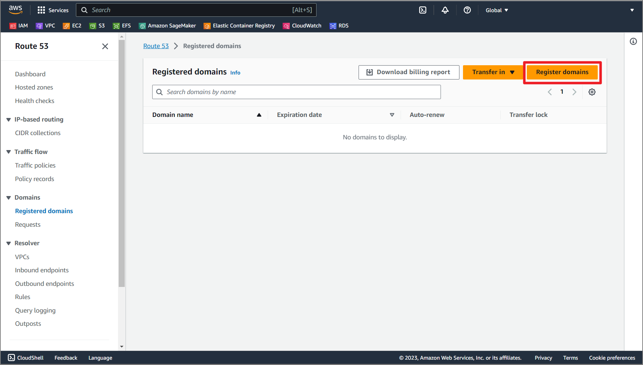Viewport: 643px width, 365px height.
Task: Open Traffic policies
Action: point(35,165)
